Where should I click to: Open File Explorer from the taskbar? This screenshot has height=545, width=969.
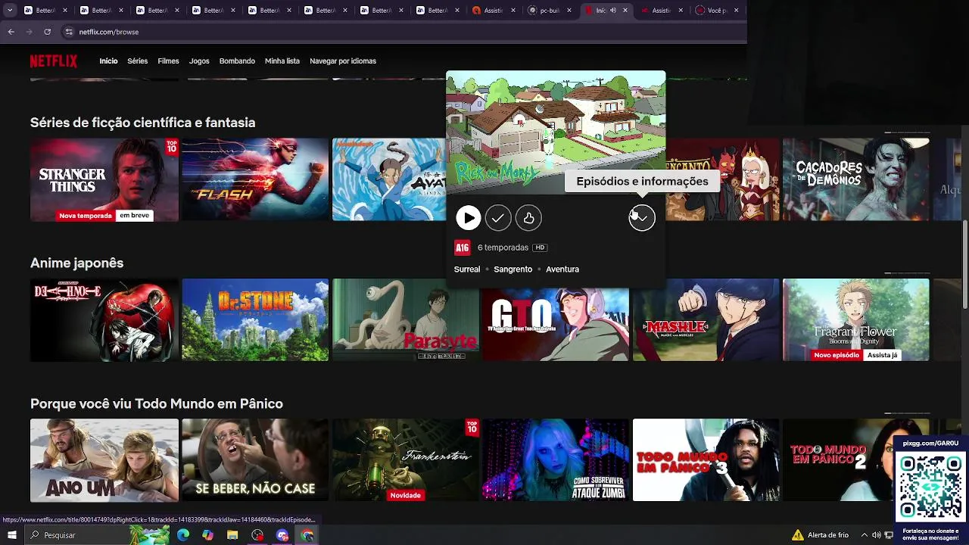click(x=232, y=535)
